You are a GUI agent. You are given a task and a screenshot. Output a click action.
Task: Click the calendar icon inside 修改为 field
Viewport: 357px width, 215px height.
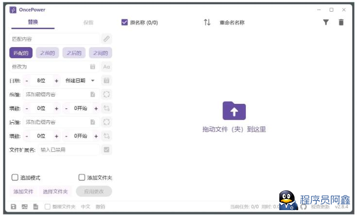[92, 66]
